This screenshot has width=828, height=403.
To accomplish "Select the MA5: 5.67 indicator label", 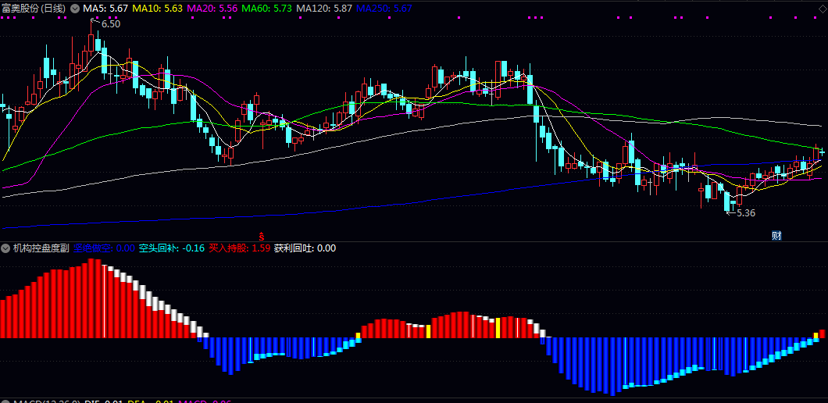I will pyautogui.click(x=105, y=9).
